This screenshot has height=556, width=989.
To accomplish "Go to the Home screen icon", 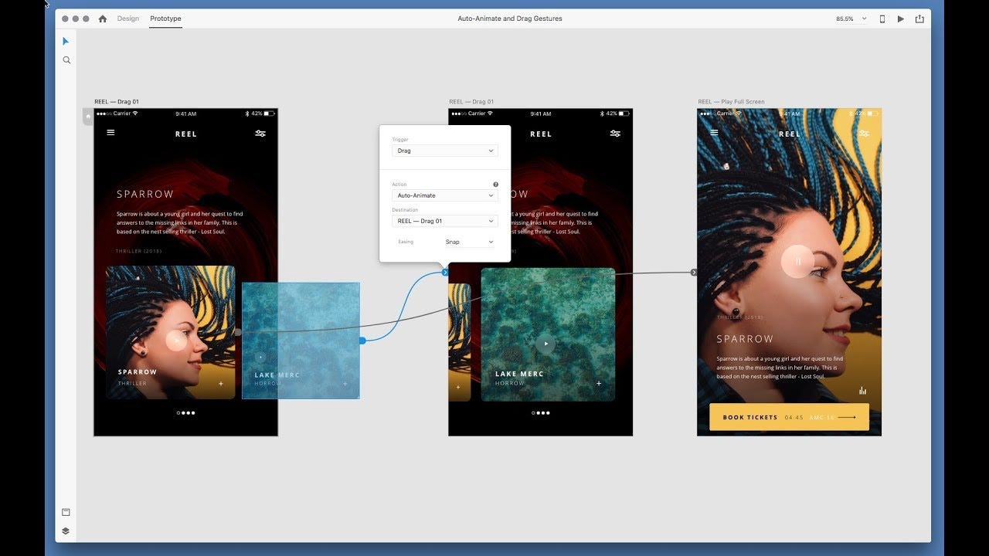I will pyautogui.click(x=103, y=19).
